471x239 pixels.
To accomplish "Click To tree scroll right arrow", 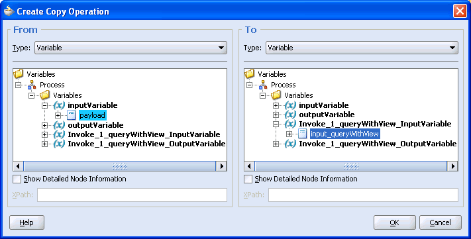I will point(453,166).
